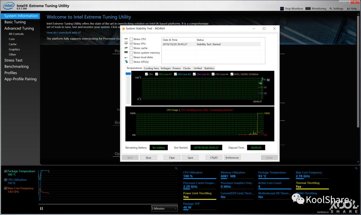This screenshot has height=215, width=361.
Task: Open Stress Test in the sidebar
Action: (x=13, y=60)
